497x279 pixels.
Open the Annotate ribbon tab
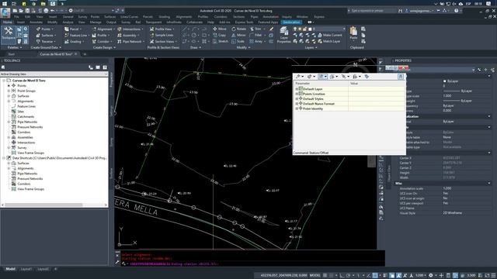(36, 22)
